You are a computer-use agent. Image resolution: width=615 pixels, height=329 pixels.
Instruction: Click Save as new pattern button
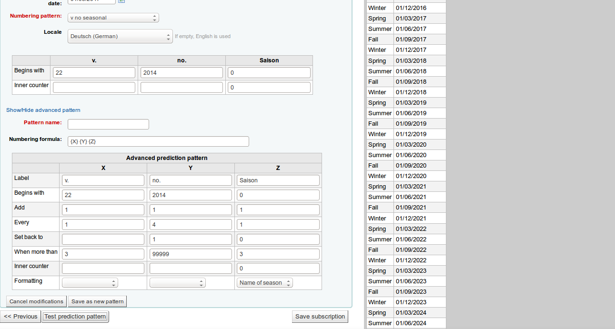point(97,301)
